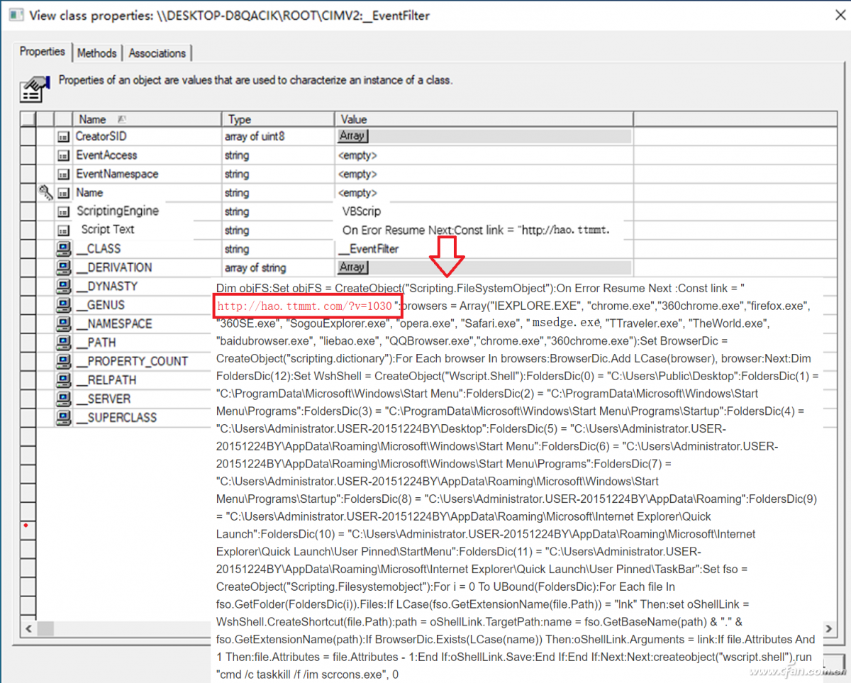Click the __EventFilter value cell

pyautogui.click(x=369, y=249)
